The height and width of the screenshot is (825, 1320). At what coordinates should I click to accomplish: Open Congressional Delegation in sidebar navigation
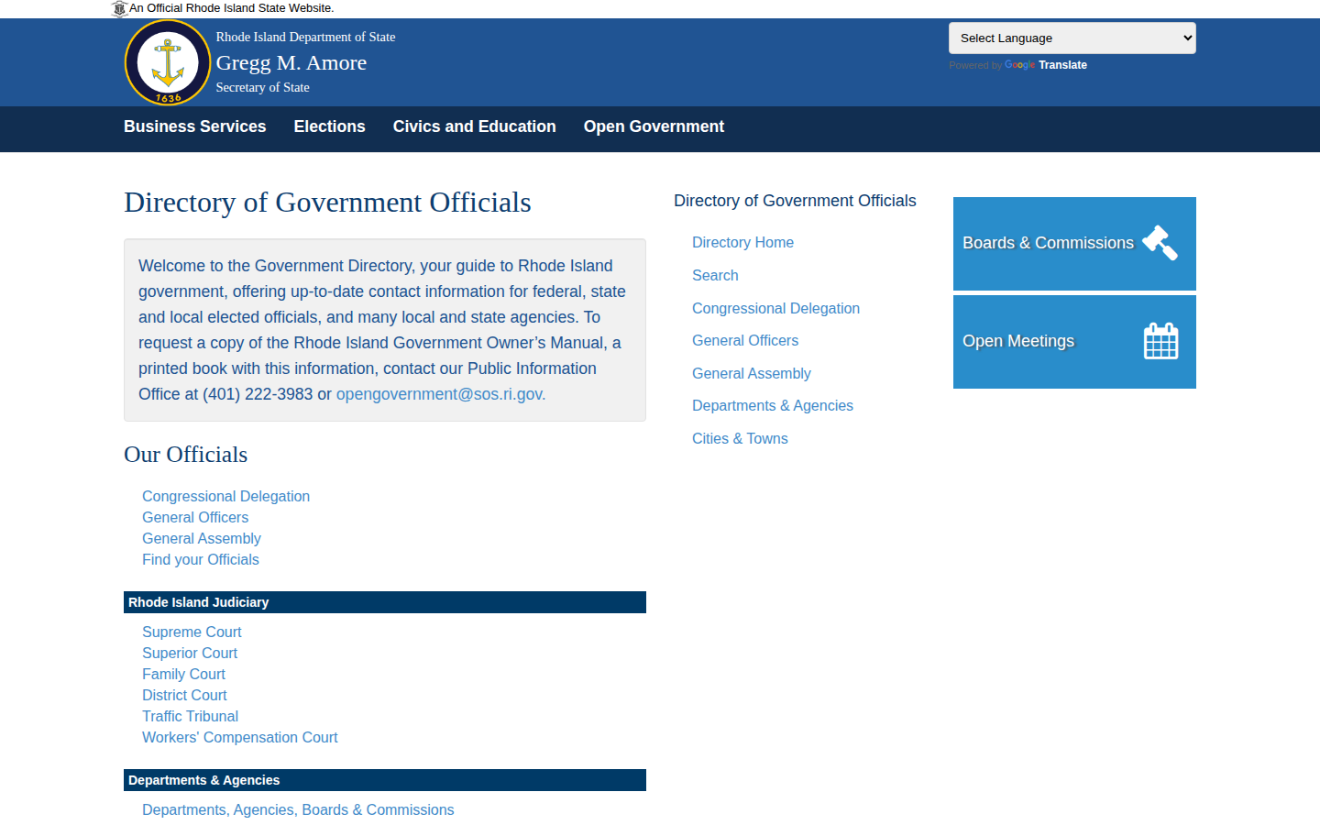point(775,308)
